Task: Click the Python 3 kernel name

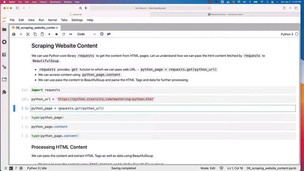Action: [287, 34]
